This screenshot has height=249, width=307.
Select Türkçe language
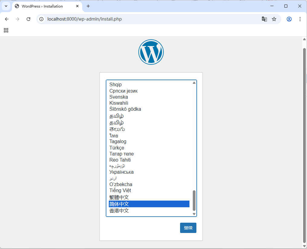[x=149, y=148]
